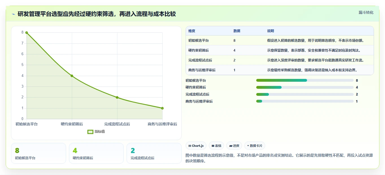385x175 pixels.
Task: Click the data value 4 in the table
Action: (x=234, y=50)
